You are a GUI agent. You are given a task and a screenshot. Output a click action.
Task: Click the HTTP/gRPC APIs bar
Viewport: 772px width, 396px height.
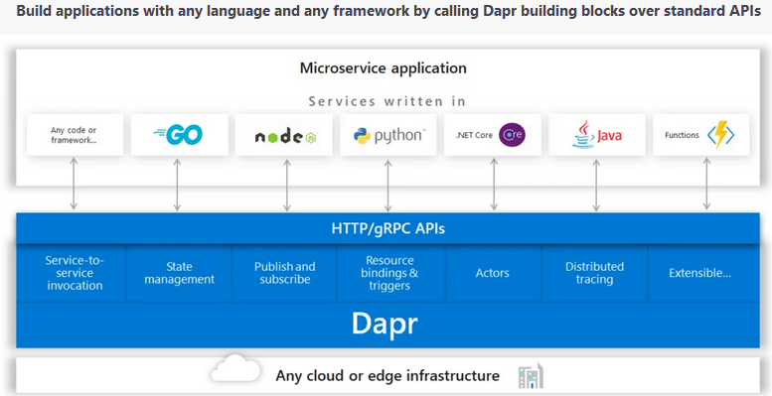coord(387,228)
